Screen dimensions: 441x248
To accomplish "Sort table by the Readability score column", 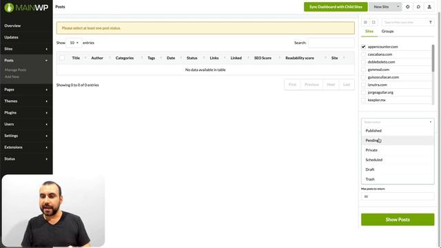I will (x=300, y=58).
